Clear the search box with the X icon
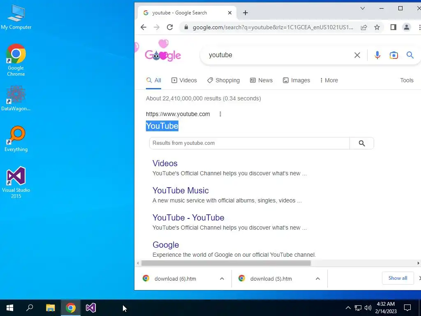The image size is (421, 316). coord(357,55)
